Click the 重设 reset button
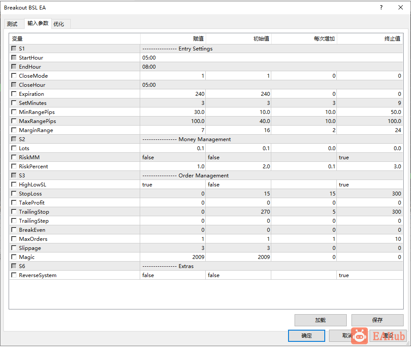Viewport: 411px width, 347px height. click(x=388, y=336)
